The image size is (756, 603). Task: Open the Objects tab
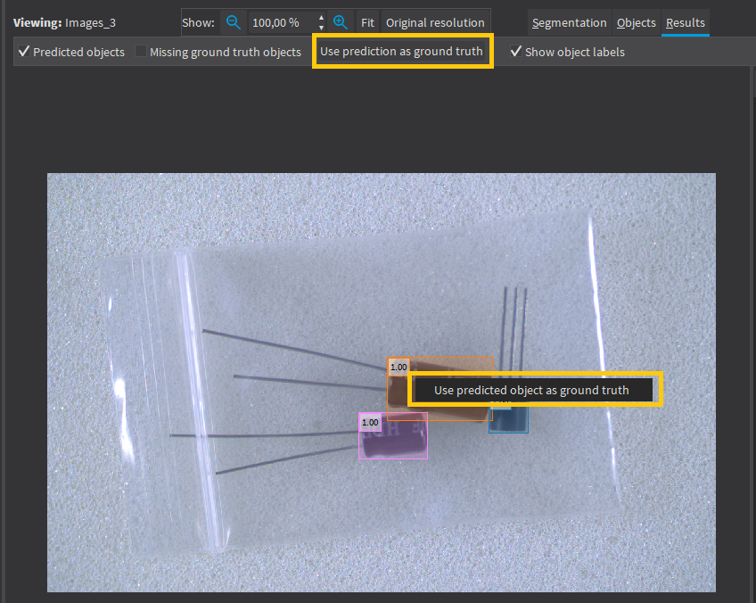pyautogui.click(x=636, y=22)
